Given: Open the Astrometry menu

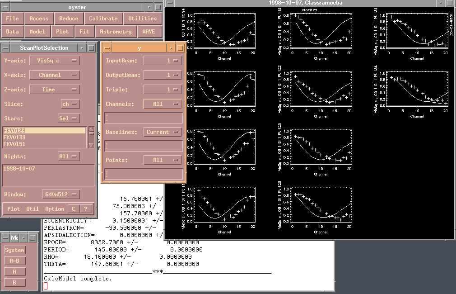Looking at the screenshot, I should pos(116,32).
